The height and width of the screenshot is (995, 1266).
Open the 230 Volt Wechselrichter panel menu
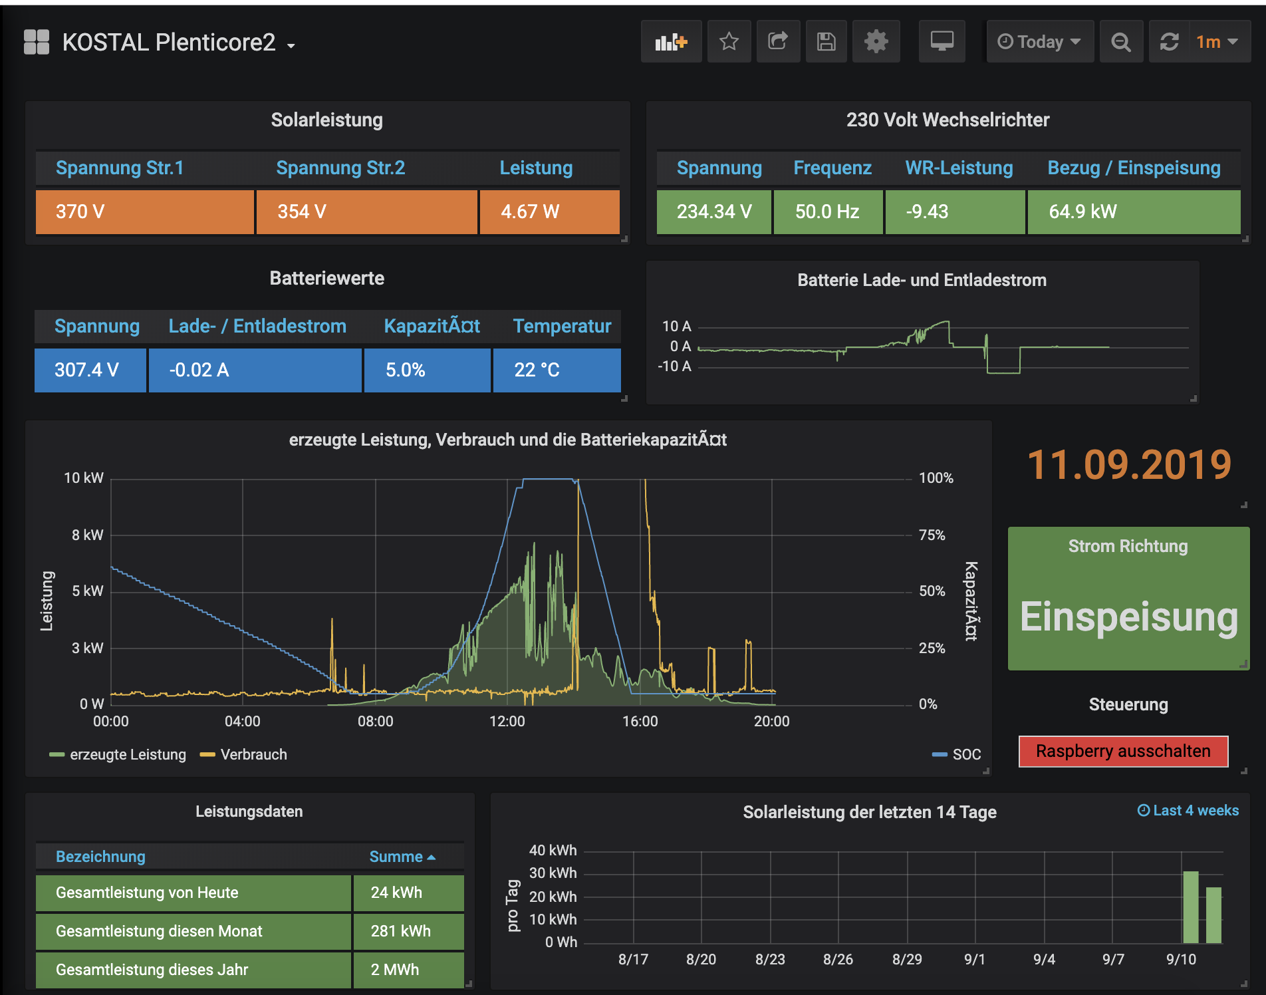[x=948, y=120]
